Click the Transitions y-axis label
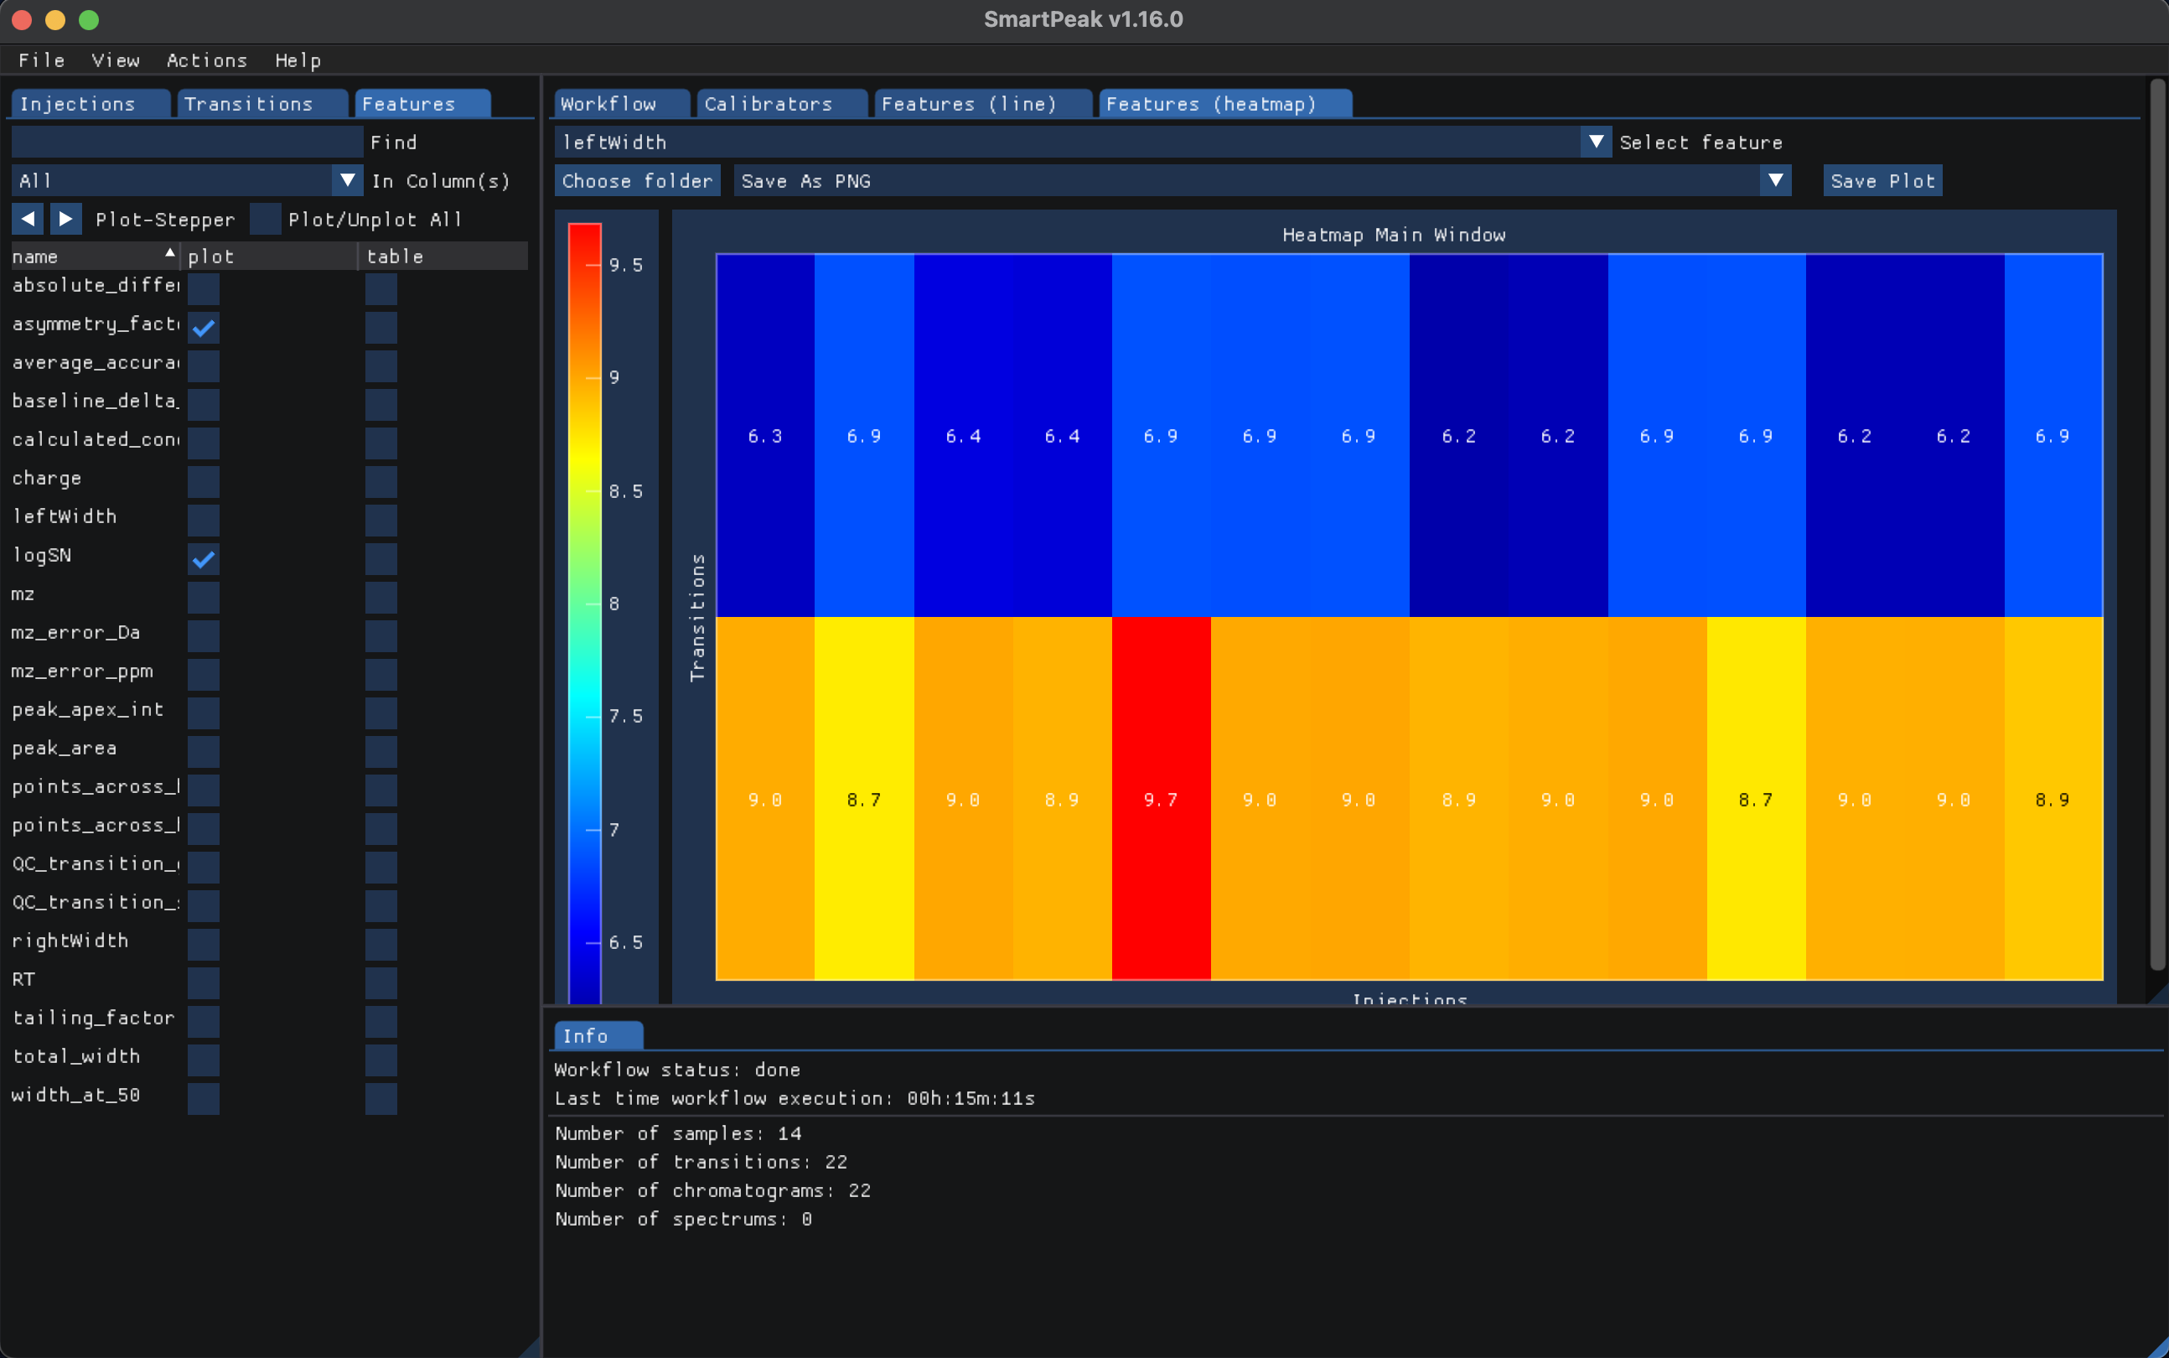This screenshot has width=2169, height=1358. click(697, 618)
